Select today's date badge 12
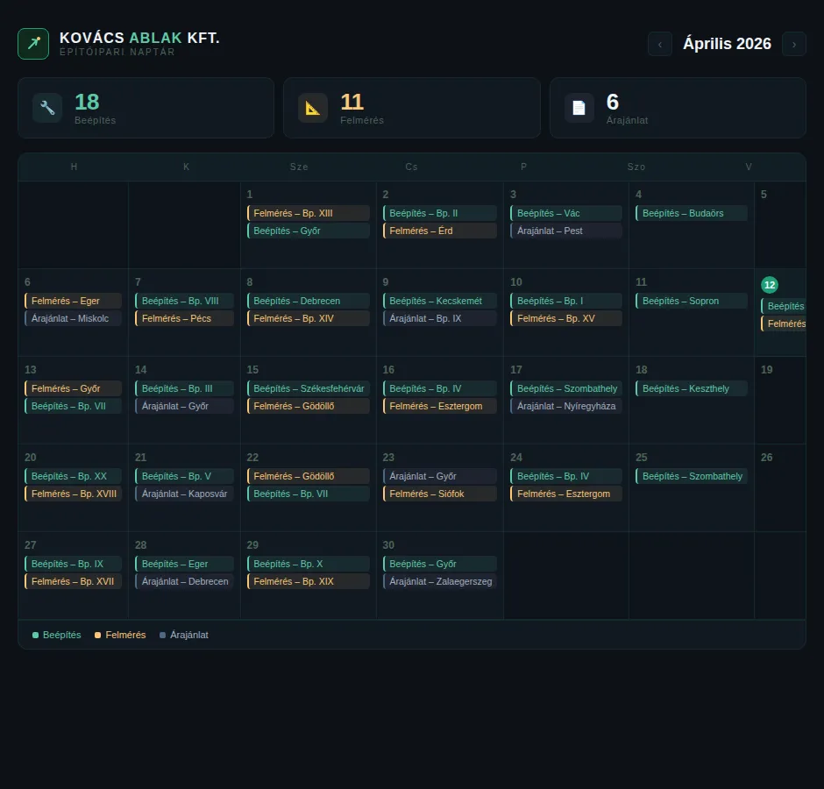Viewport: 824px width, 789px height. [x=770, y=285]
